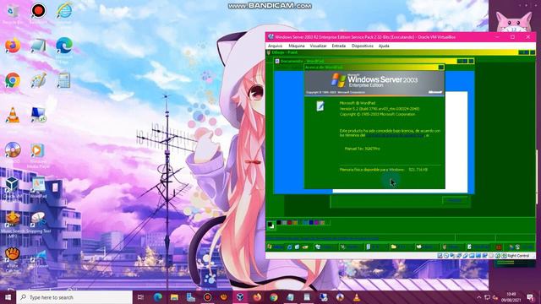
Task: Click the Type here to search box
Action: (x=74, y=297)
